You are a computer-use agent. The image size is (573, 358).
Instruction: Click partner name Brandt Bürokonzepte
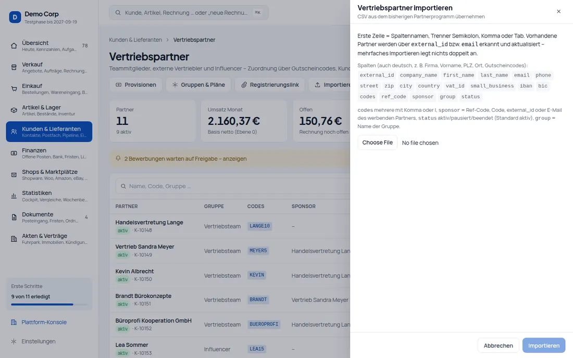(x=143, y=296)
